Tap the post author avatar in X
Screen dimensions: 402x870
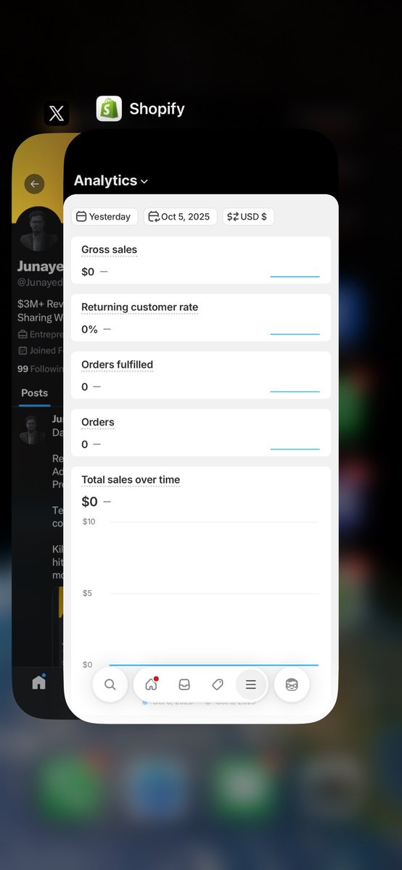tap(33, 430)
